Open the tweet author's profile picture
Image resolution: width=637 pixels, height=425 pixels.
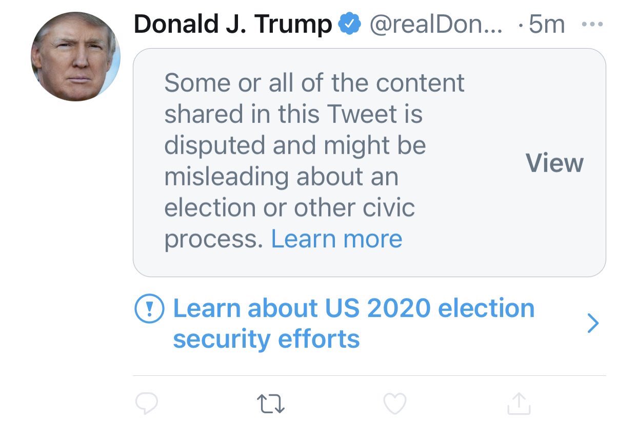pyautogui.click(x=75, y=56)
